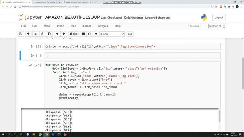Click the Trusted notebook indicator
This screenshot has width=244, height=137.
point(194,26)
